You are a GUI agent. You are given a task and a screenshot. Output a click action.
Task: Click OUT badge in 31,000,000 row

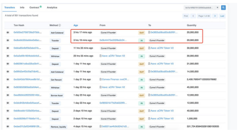coord(142,64)
